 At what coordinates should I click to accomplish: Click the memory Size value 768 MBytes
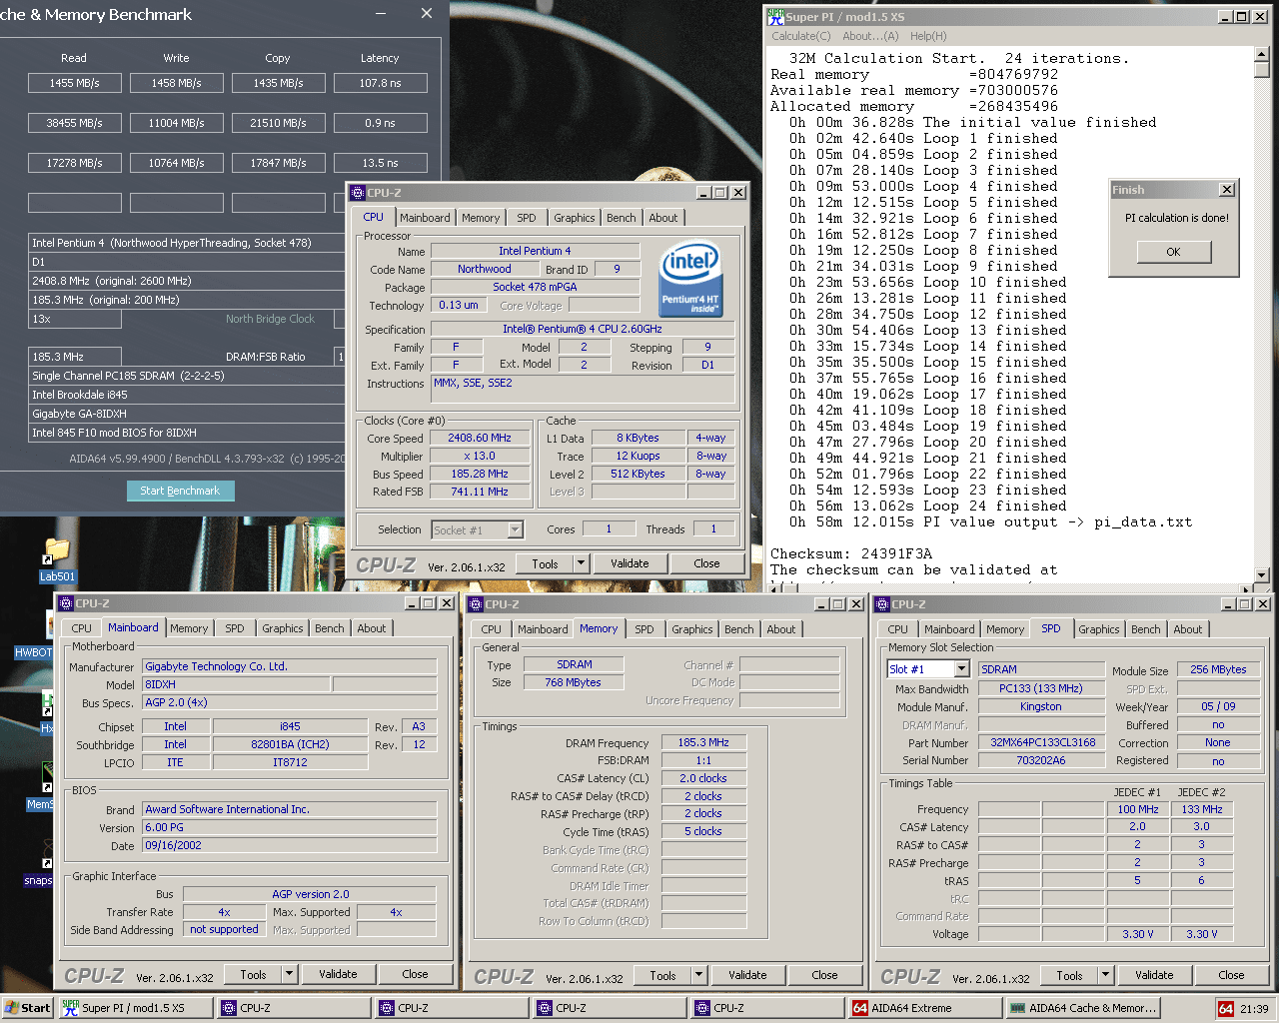coord(574,682)
